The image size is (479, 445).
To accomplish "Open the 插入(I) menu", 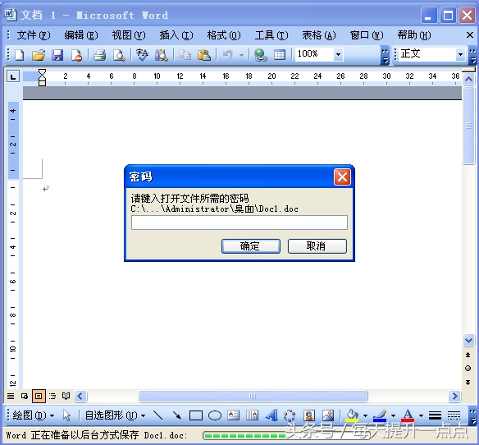I will [x=176, y=35].
